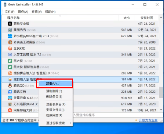Maximize the Geek Uninstaller window

pyautogui.click(x=145, y=5)
